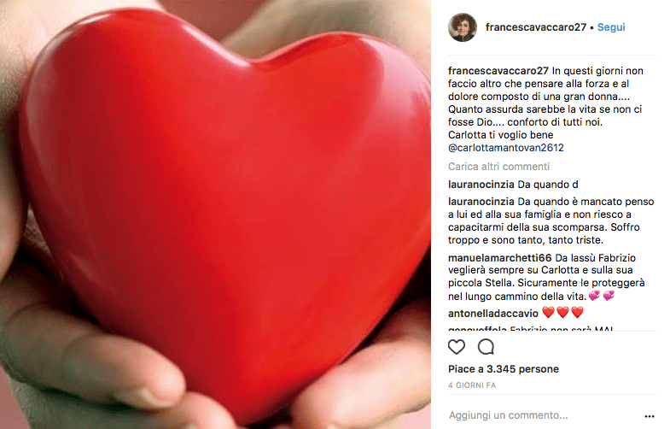The width and height of the screenshot is (670, 429).
Task: Open more options three-dots menu
Action: coord(650,416)
